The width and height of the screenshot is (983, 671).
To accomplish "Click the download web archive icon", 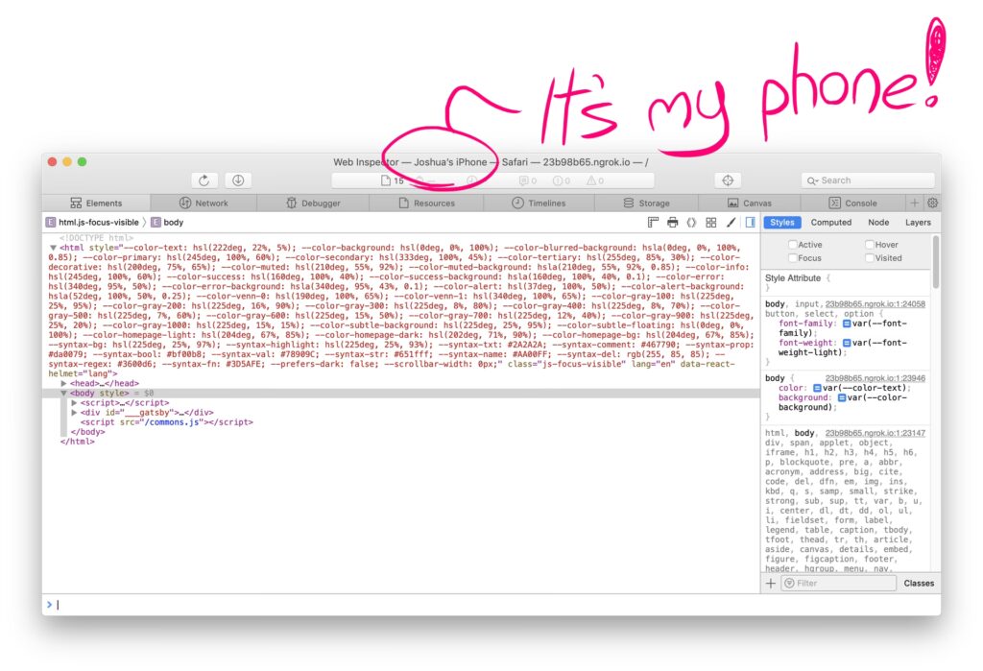I will pyautogui.click(x=238, y=180).
